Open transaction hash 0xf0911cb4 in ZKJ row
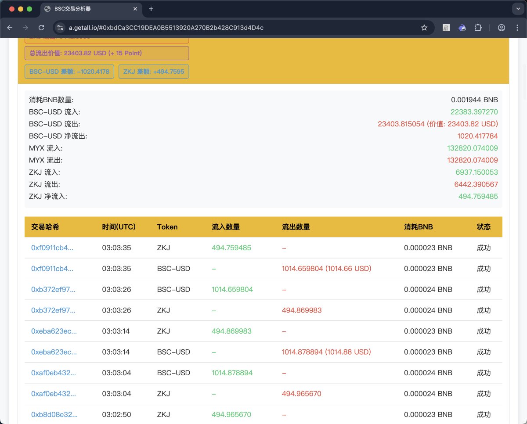This screenshot has height=424, width=527. pos(52,248)
